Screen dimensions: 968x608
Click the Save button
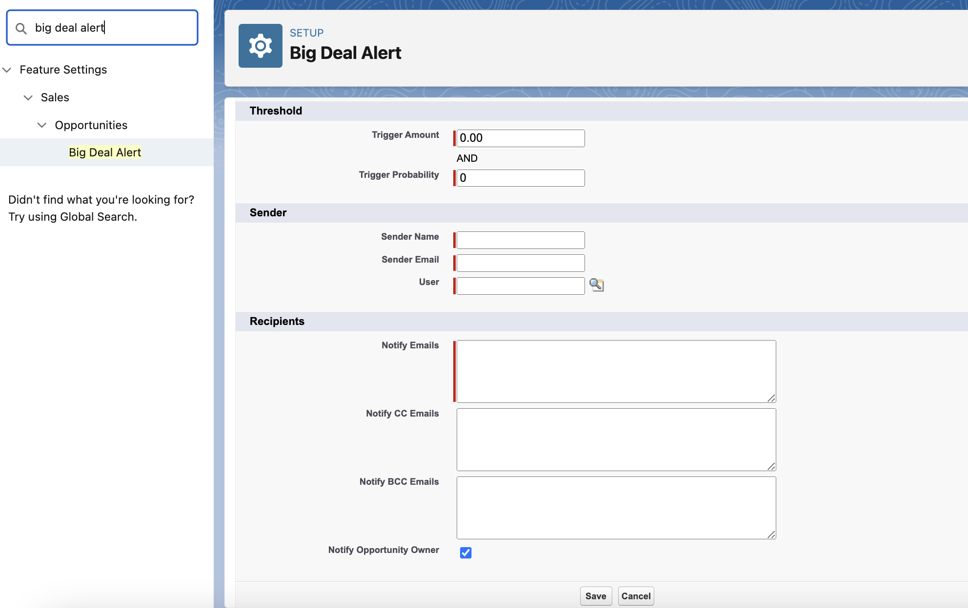click(596, 596)
